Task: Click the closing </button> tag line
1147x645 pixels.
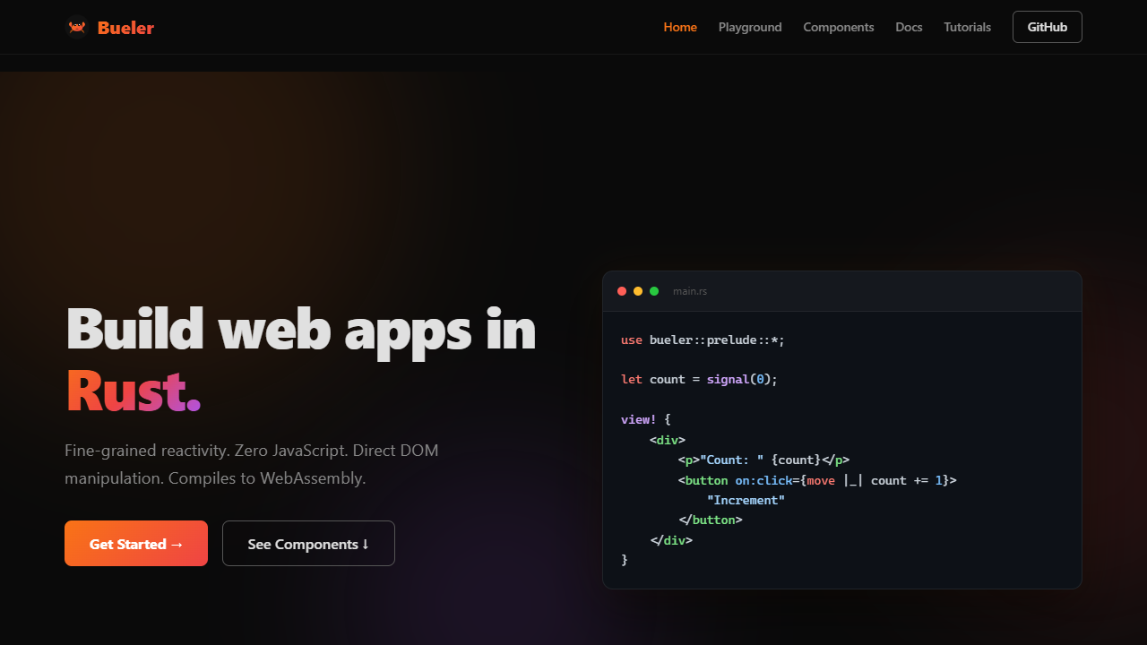Action: coord(711,520)
